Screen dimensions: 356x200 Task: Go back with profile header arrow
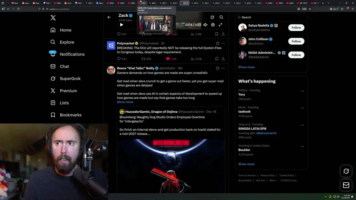pos(109,17)
